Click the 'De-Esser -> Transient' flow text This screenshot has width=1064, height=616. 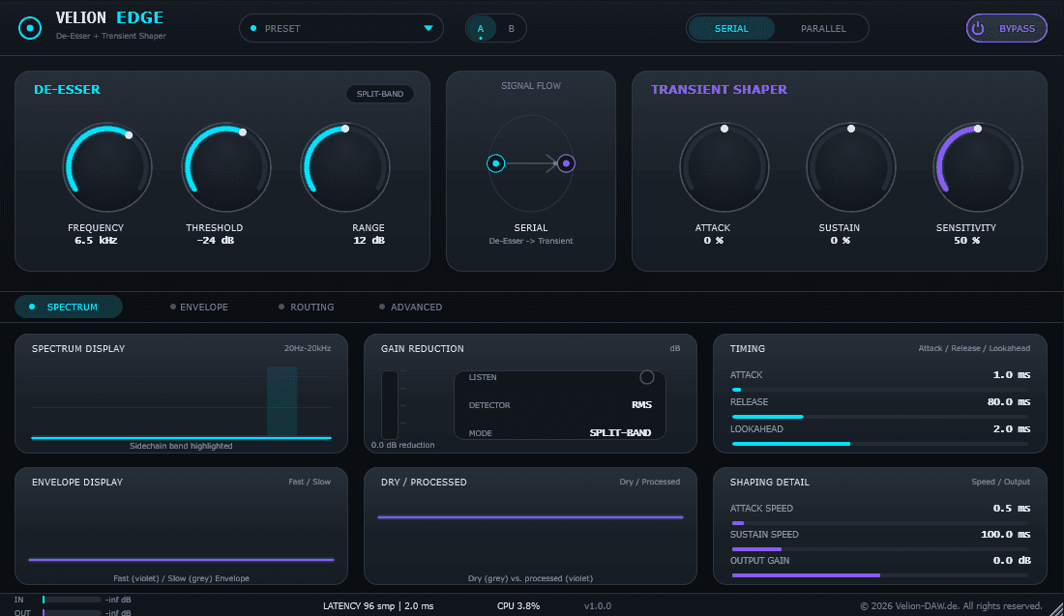point(531,241)
